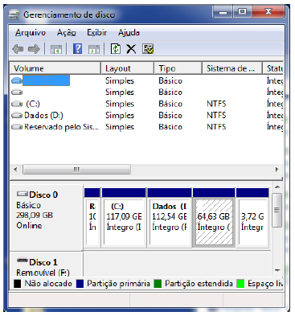Image resolution: width=295 pixels, height=316 pixels.
Task: Click Básico in the highlighted volume row
Action: 170,80
